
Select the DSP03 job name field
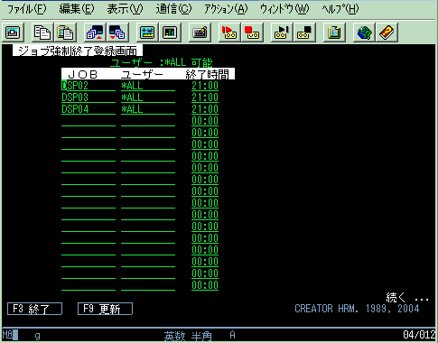pyautogui.click(x=89, y=97)
